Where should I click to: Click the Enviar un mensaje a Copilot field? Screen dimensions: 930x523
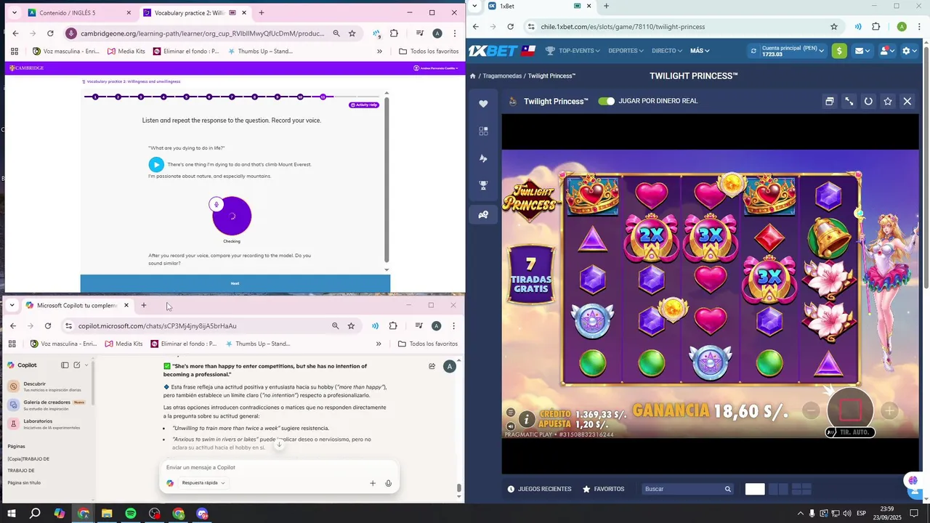[279, 467]
